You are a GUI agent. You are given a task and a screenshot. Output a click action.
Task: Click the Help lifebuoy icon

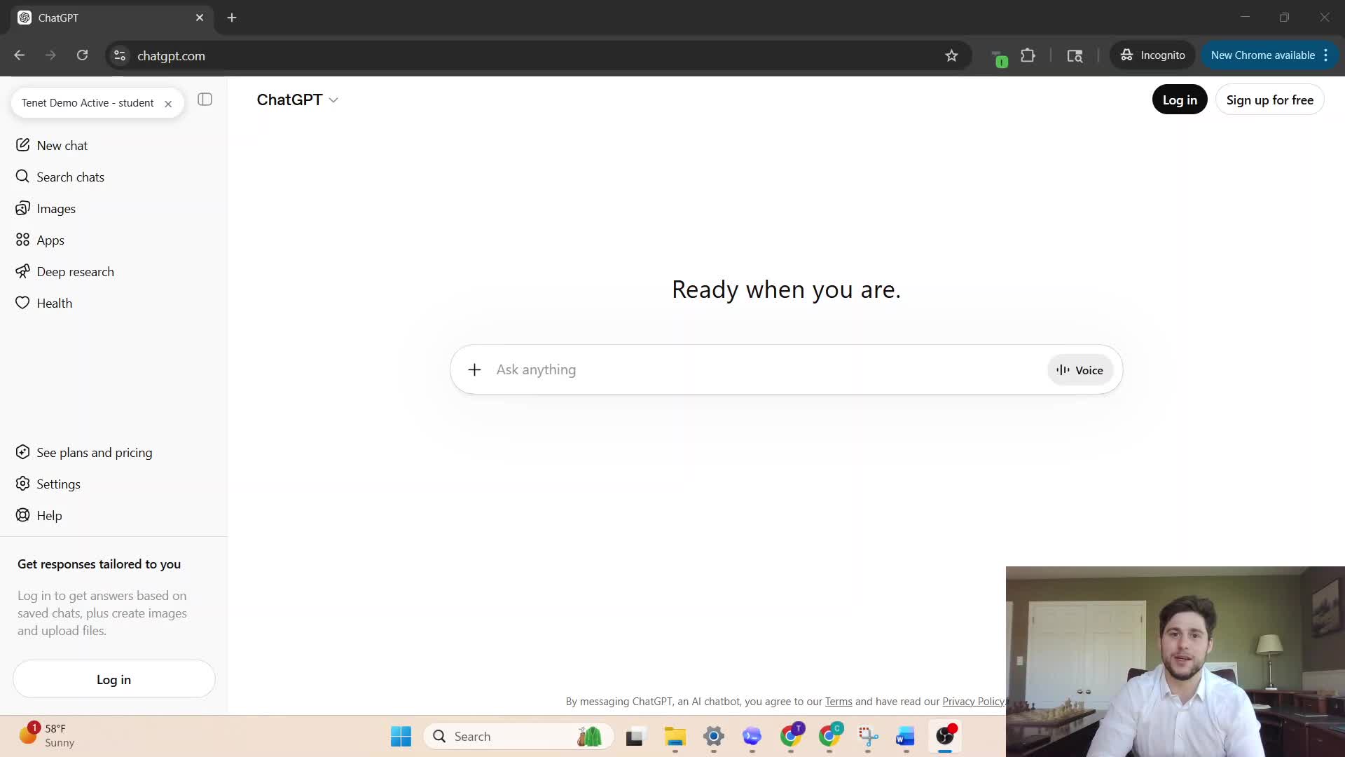(x=23, y=516)
